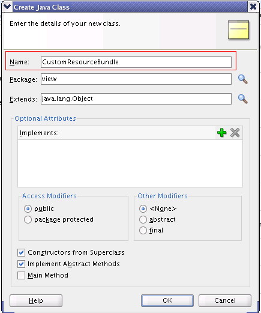The image size is (261, 313).
Task: Select the public access modifier
Action: [x=28, y=209]
